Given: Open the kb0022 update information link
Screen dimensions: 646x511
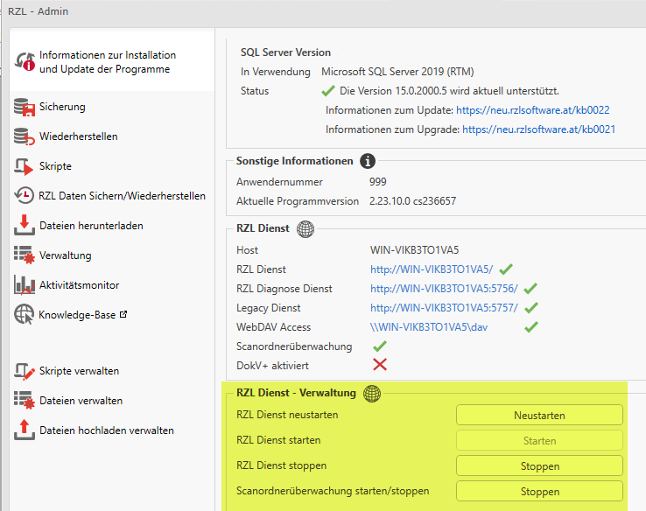Looking at the screenshot, I should tap(533, 110).
